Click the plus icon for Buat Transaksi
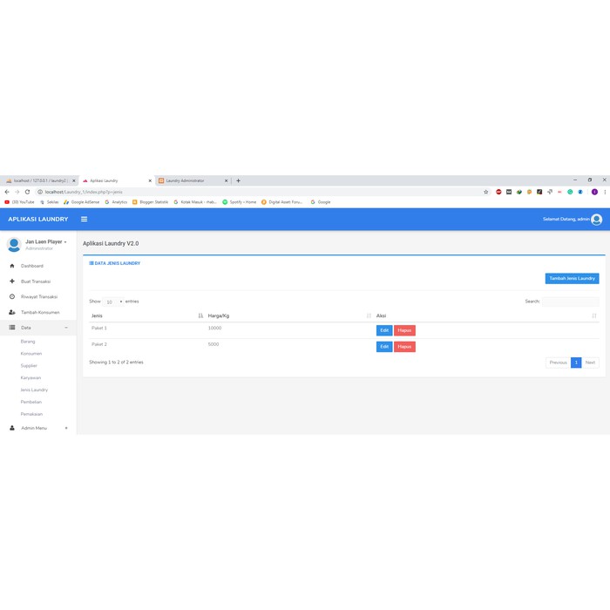This screenshot has width=610, height=610. [x=12, y=281]
